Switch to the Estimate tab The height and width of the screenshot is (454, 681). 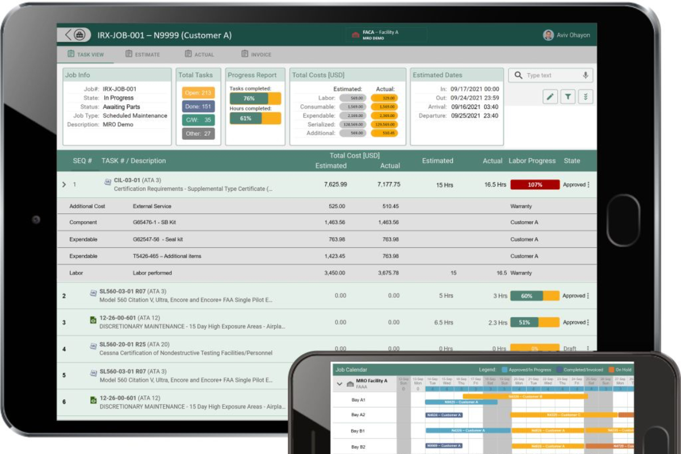(142, 54)
